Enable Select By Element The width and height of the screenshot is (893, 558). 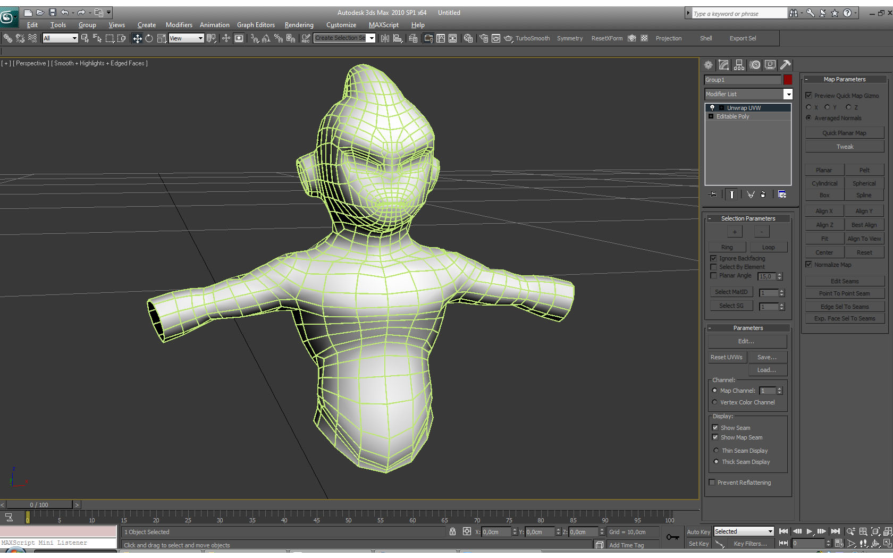point(714,267)
